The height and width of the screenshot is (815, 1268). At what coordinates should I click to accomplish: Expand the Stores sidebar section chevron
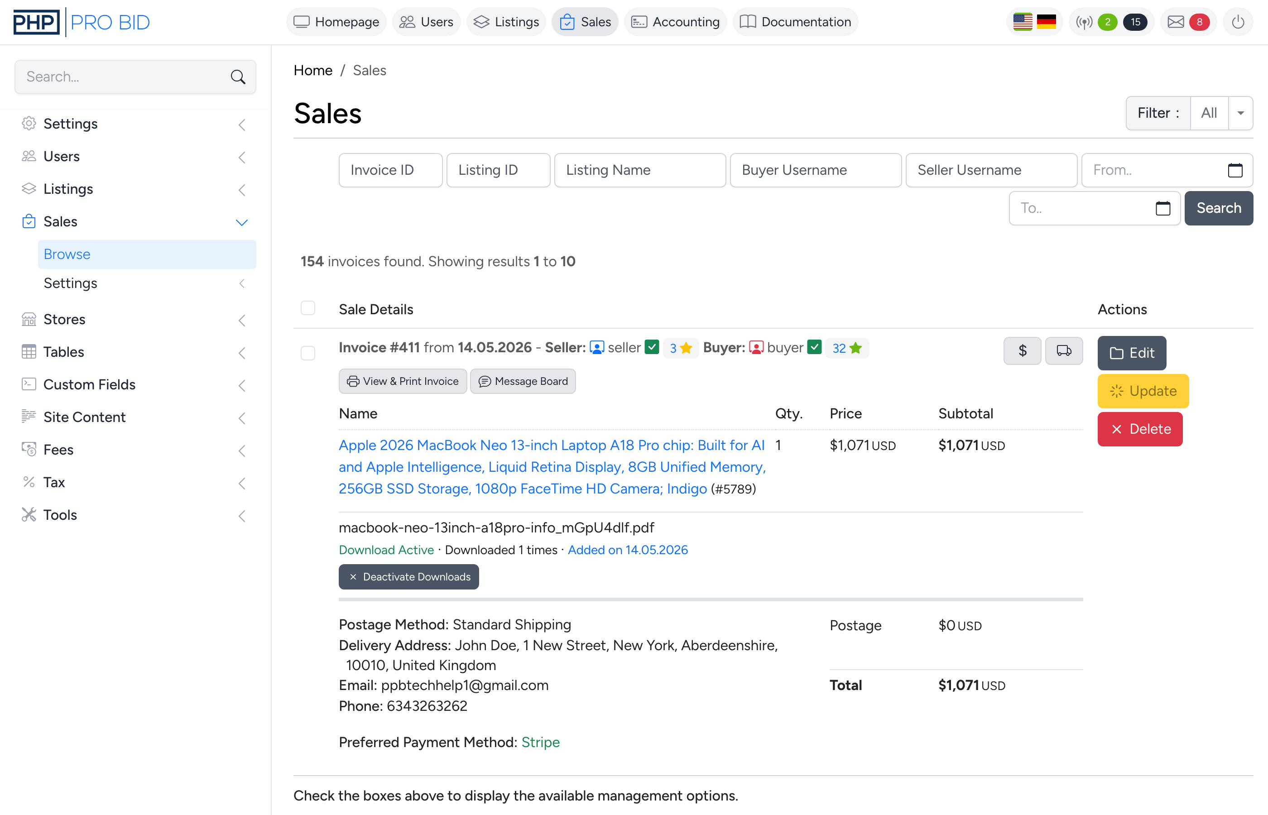coord(242,320)
